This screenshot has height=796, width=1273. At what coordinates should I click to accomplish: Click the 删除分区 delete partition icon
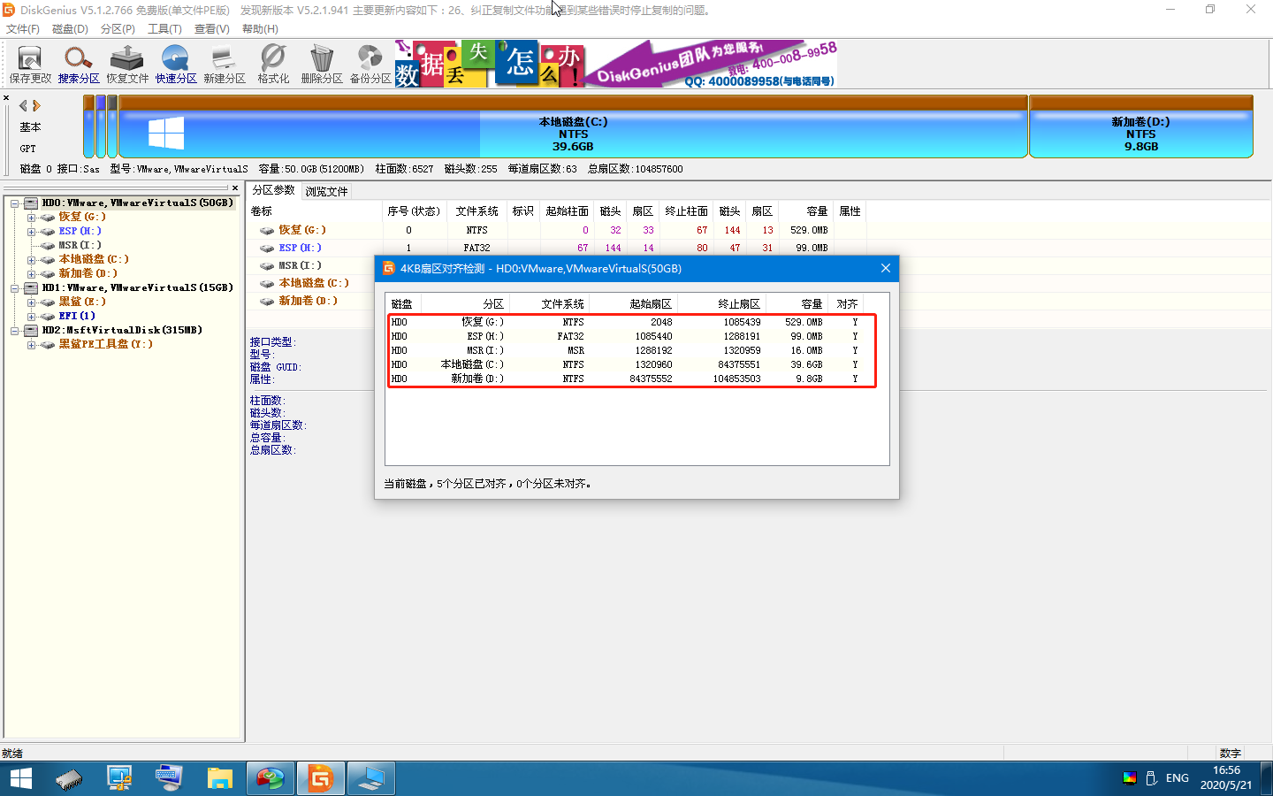pyautogui.click(x=322, y=65)
